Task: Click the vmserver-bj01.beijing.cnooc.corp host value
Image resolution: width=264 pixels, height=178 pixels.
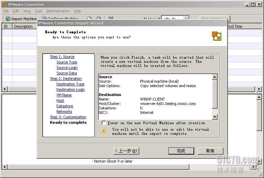Action: tap(168, 104)
